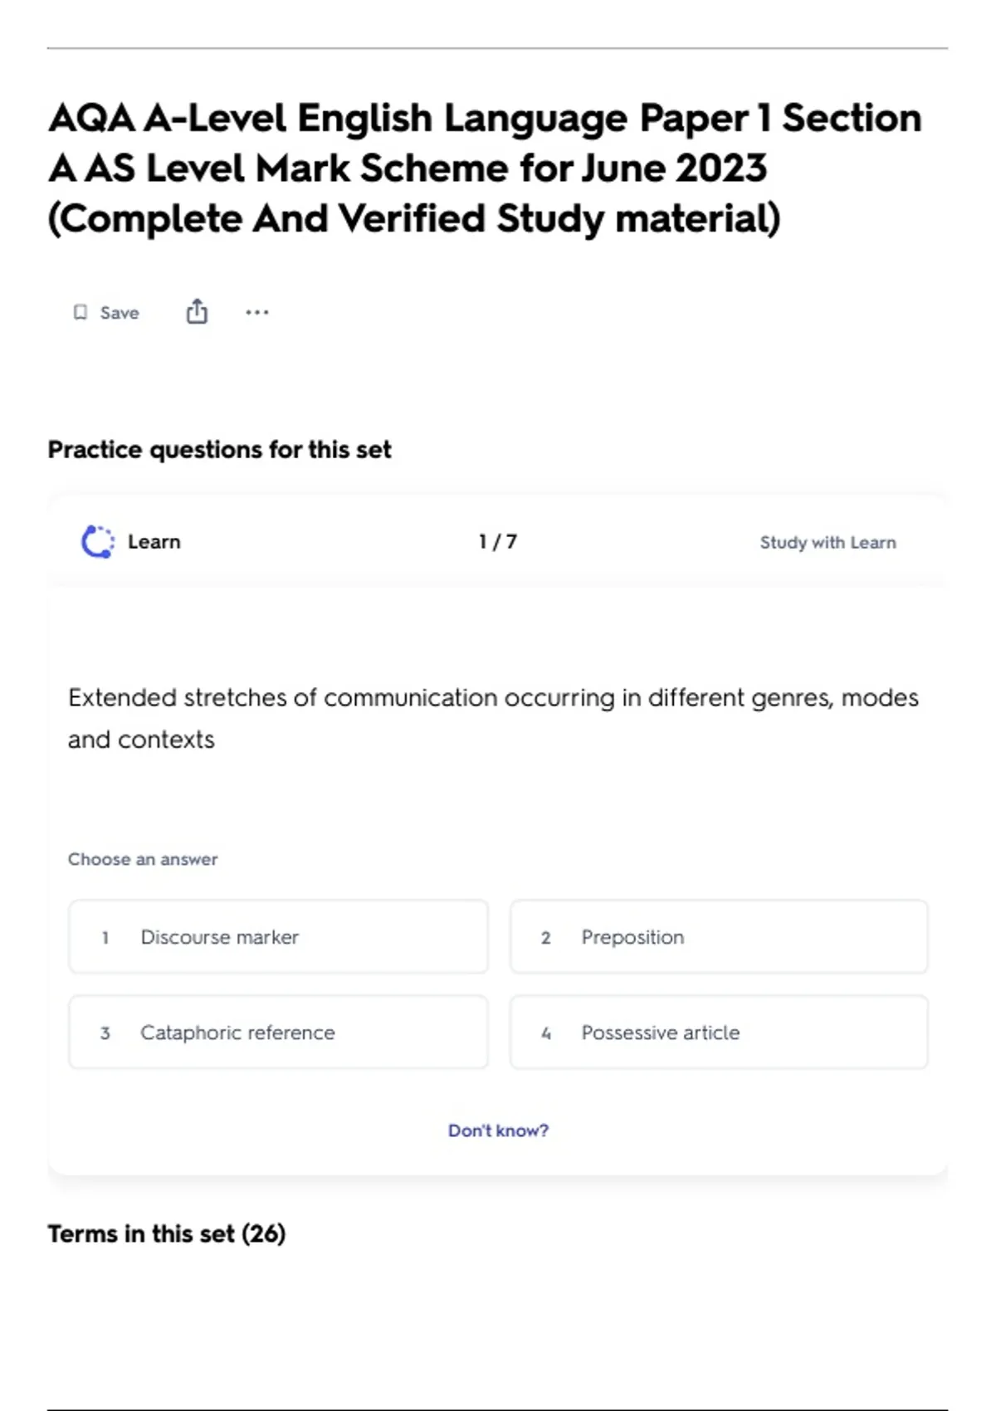The width and height of the screenshot is (996, 1411).
Task: Open the three-dot more options menu
Action: 257,312
